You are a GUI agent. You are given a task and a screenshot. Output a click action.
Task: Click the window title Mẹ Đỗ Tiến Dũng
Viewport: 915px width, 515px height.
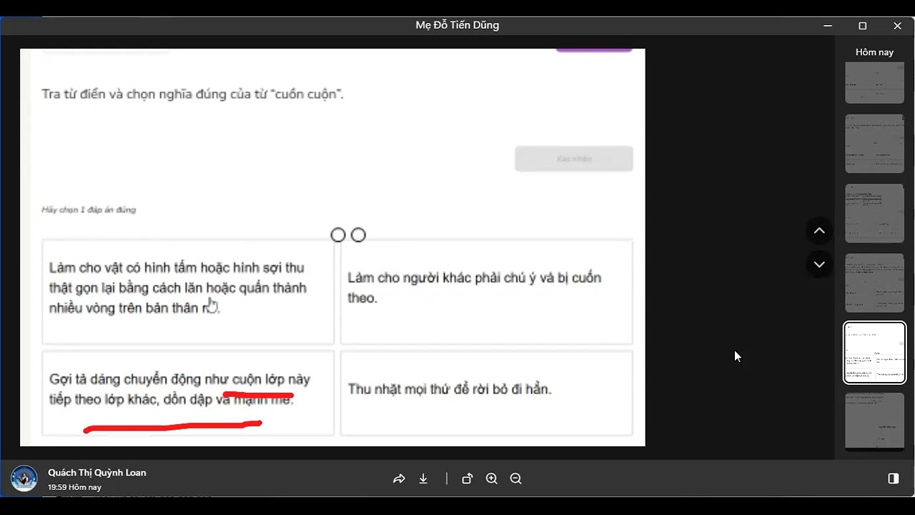457,25
